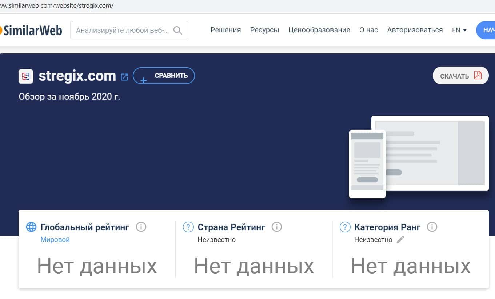Click Нет данных under Страна Рейтинг

(x=254, y=266)
